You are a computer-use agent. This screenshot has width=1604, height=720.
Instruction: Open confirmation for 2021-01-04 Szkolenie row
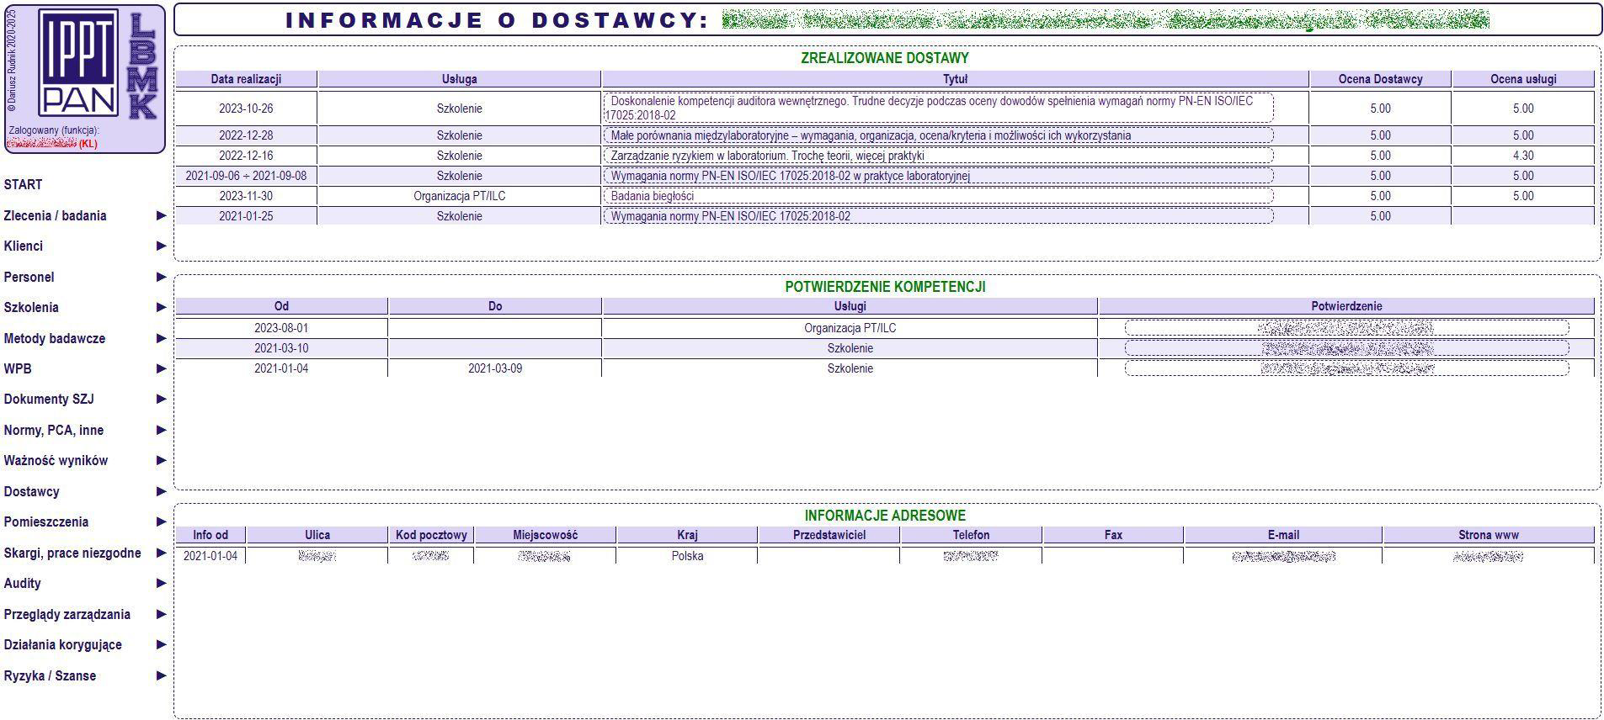coord(1346,368)
